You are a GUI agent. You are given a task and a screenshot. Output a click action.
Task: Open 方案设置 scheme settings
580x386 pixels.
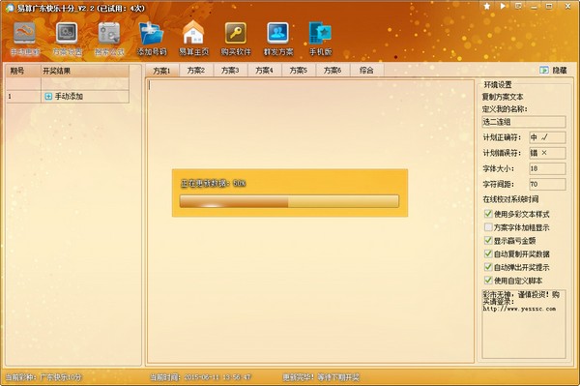click(x=67, y=33)
